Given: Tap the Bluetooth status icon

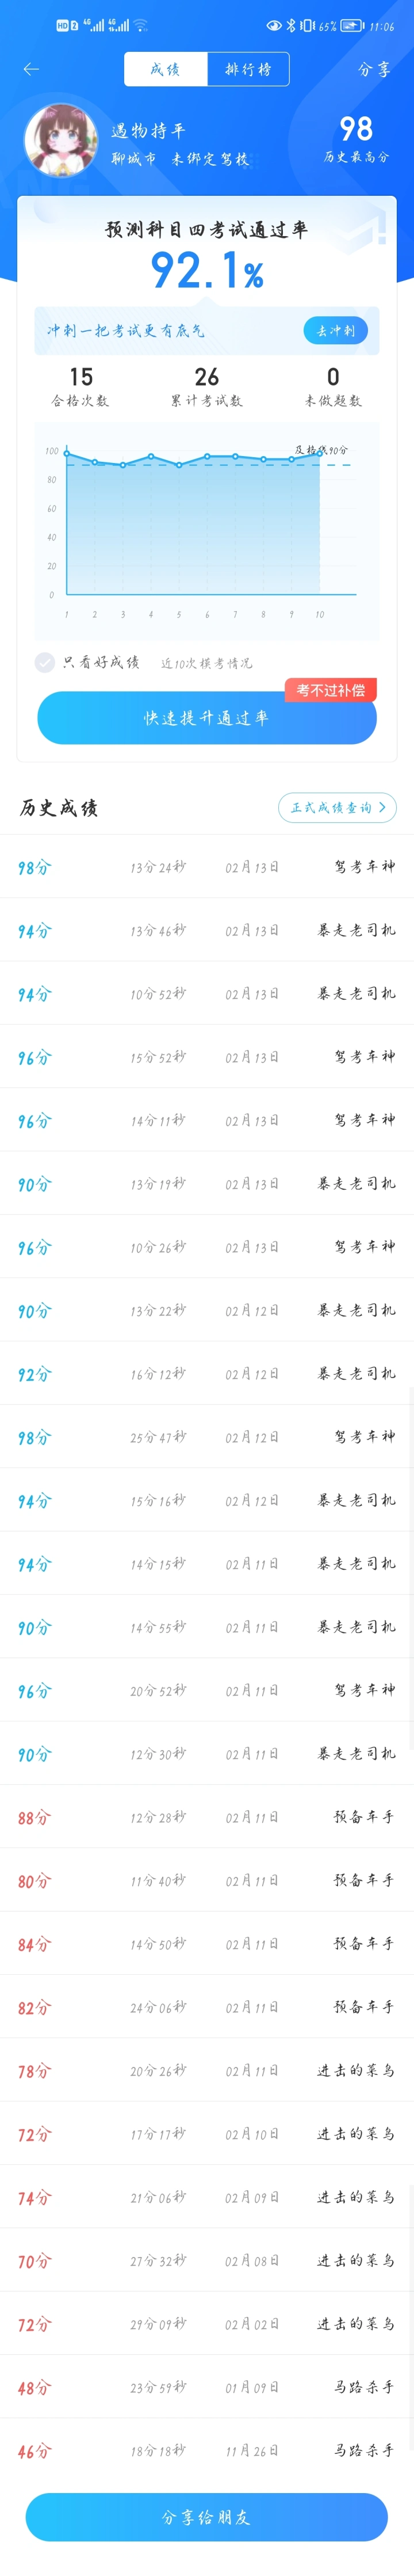Looking at the screenshot, I should pyautogui.click(x=292, y=26).
